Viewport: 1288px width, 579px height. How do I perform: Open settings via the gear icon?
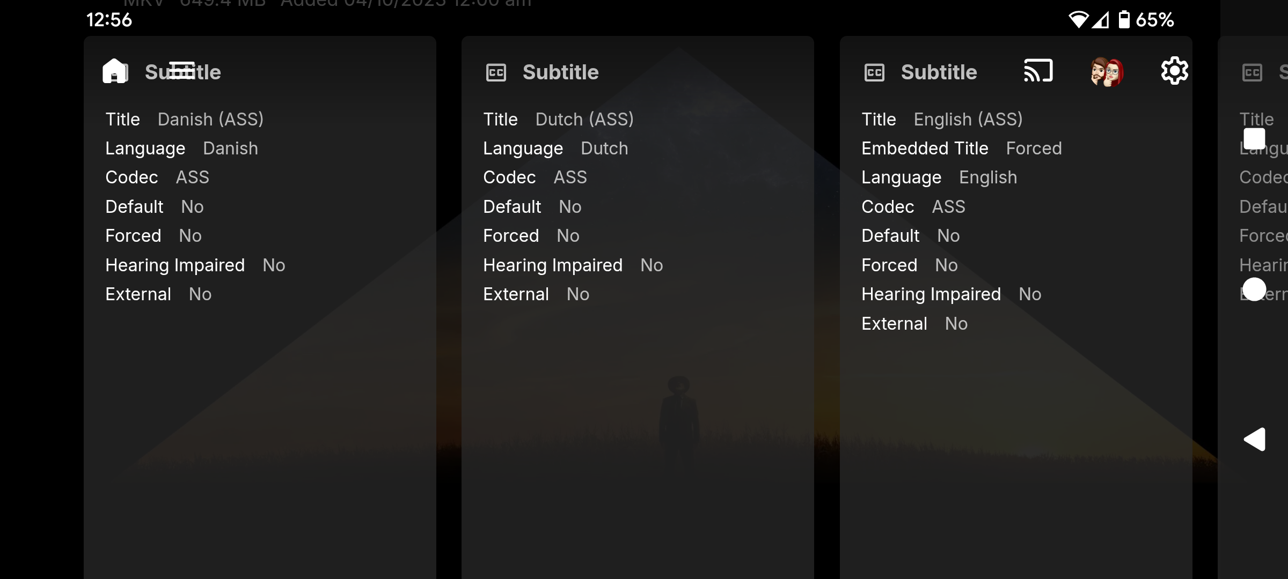click(1174, 71)
